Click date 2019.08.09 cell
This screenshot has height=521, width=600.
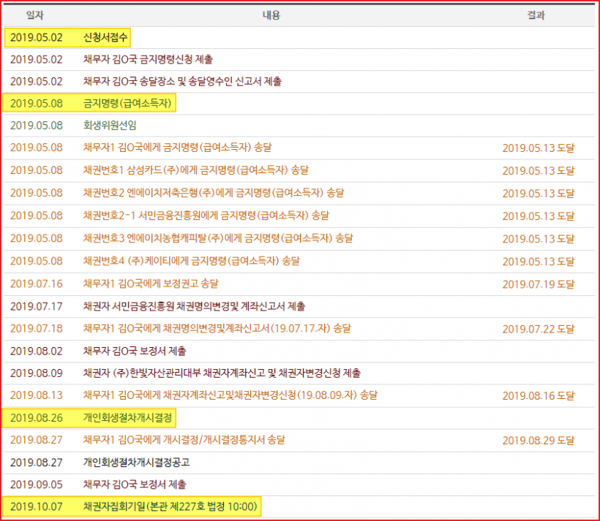pyautogui.click(x=37, y=373)
